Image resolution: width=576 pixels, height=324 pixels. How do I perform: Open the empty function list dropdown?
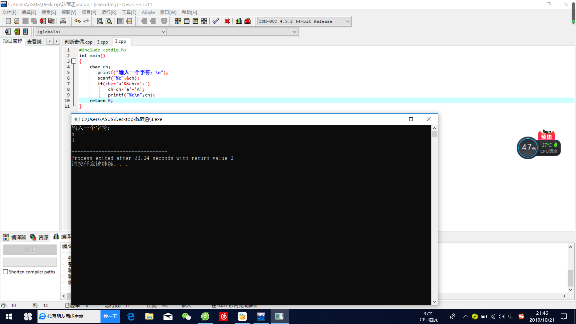click(295, 32)
